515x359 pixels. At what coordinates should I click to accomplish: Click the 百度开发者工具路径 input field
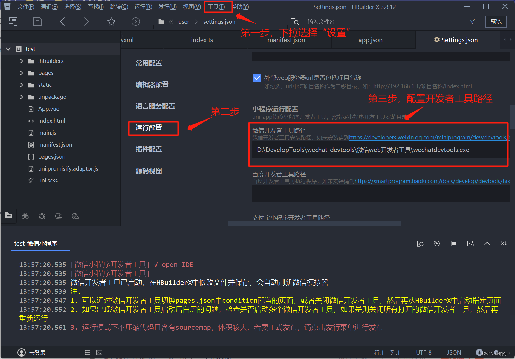point(381,193)
